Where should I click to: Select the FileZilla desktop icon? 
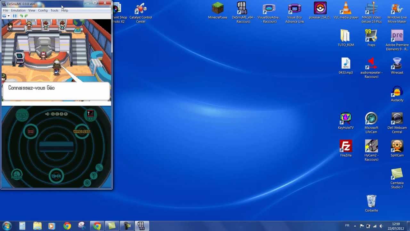click(x=346, y=149)
